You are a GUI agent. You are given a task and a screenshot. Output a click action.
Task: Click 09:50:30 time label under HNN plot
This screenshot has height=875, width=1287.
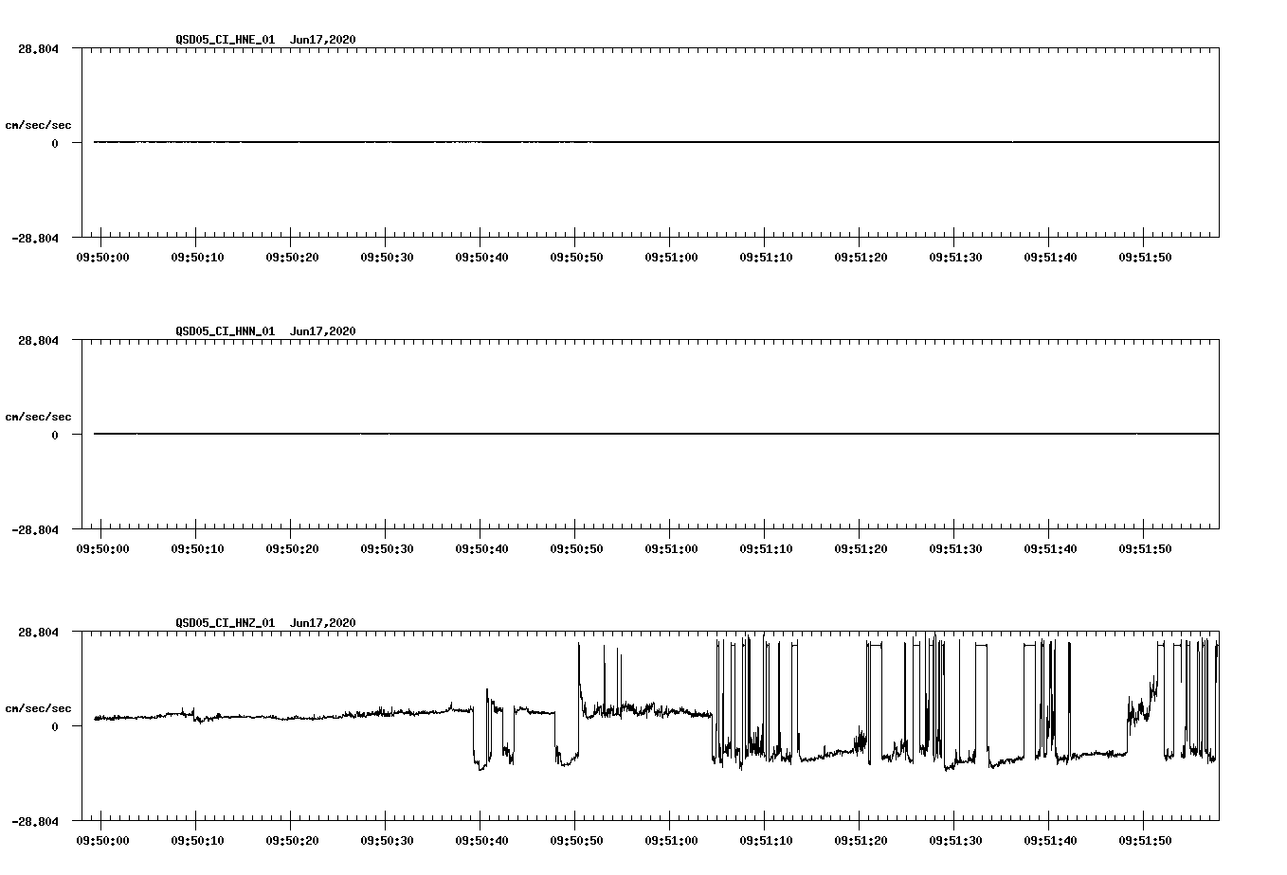coord(387,548)
